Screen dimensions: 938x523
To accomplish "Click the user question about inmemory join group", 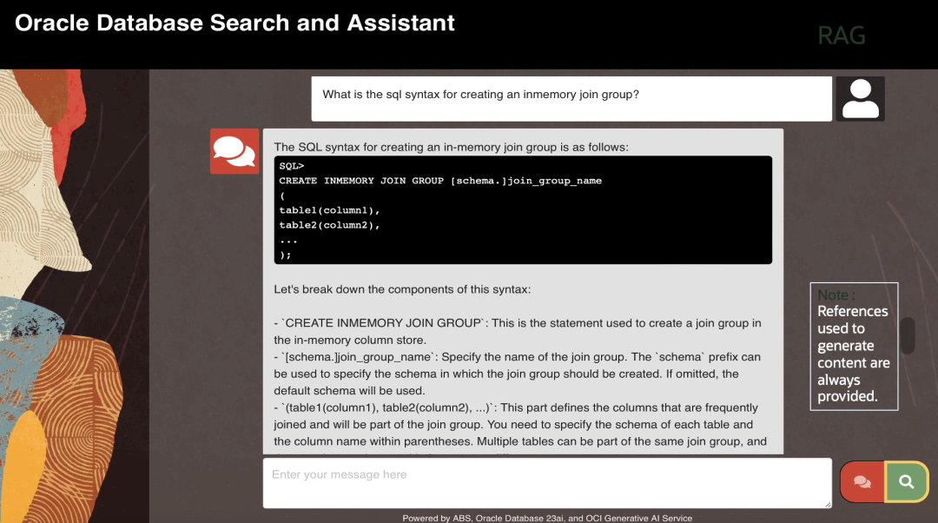I will (x=480, y=95).
